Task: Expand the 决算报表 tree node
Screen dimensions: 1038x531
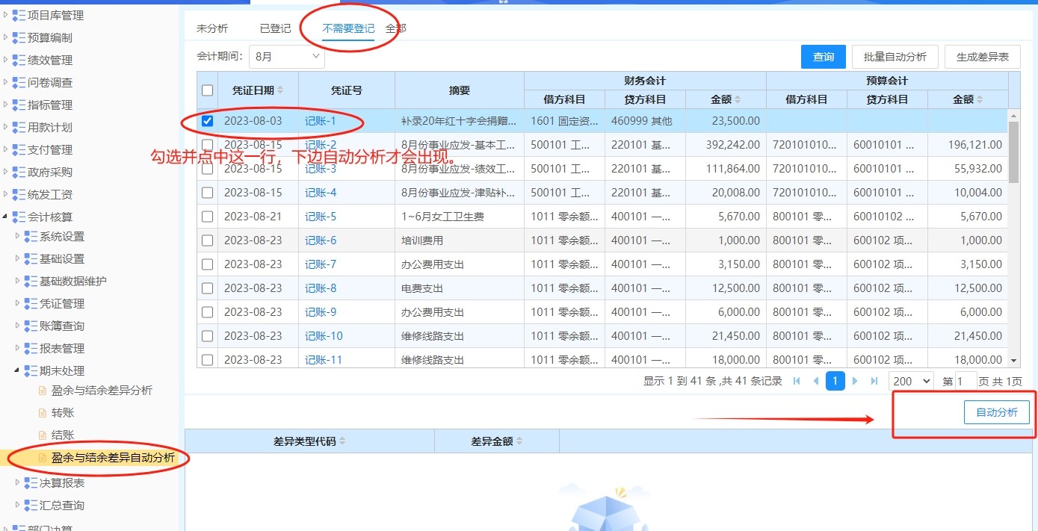Action: [x=18, y=482]
